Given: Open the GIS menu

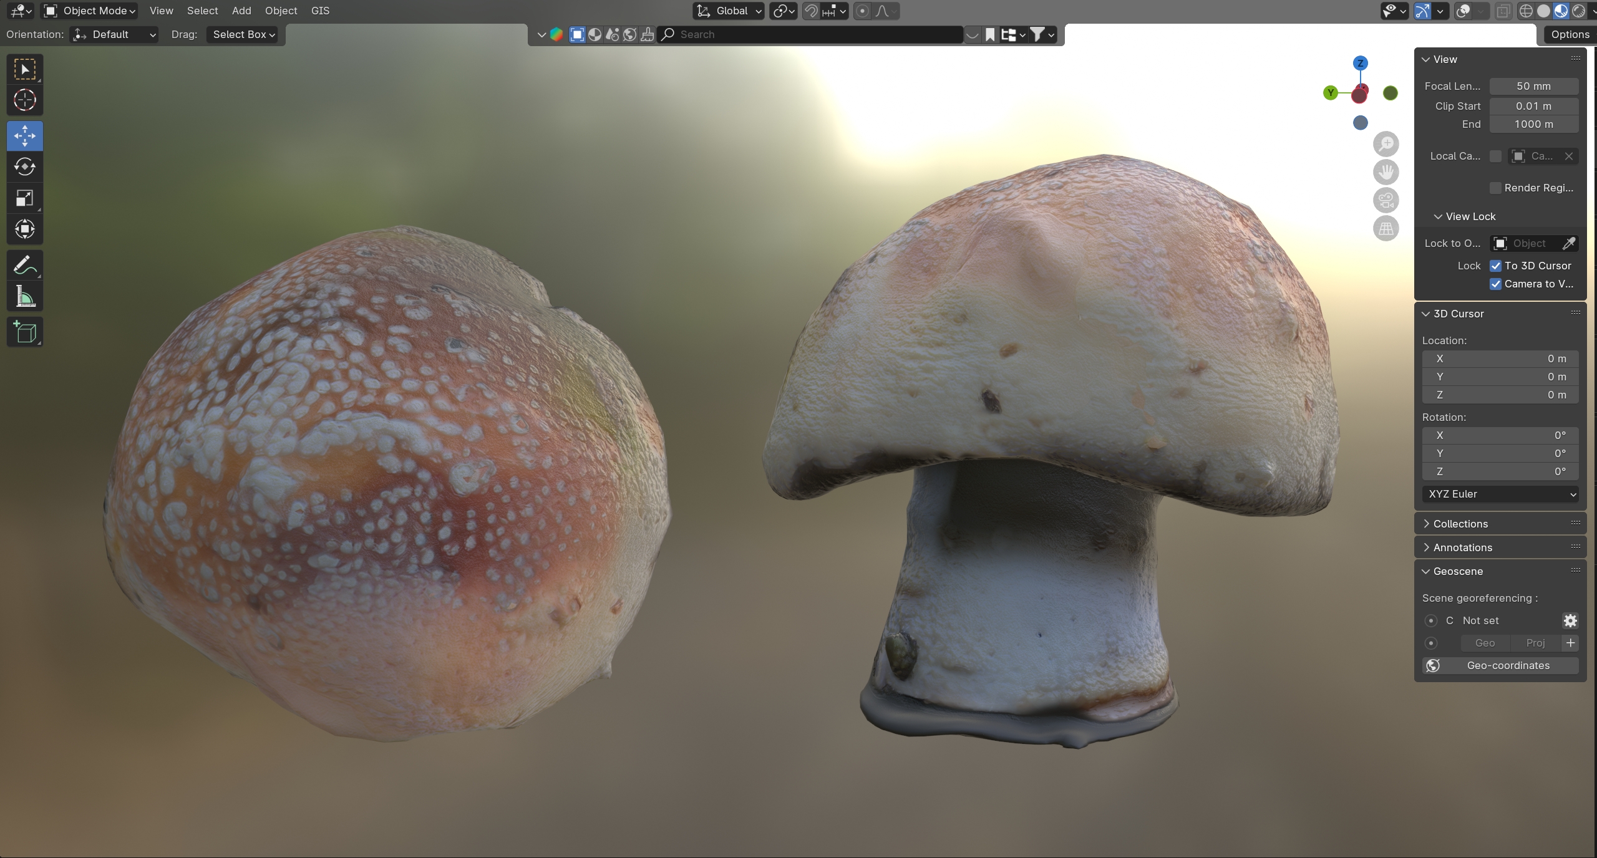Looking at the screenshot, I should point(320,11).
